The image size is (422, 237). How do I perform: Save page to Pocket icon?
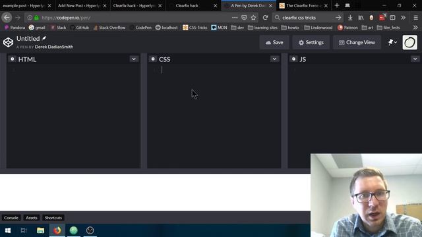[244, 18]
